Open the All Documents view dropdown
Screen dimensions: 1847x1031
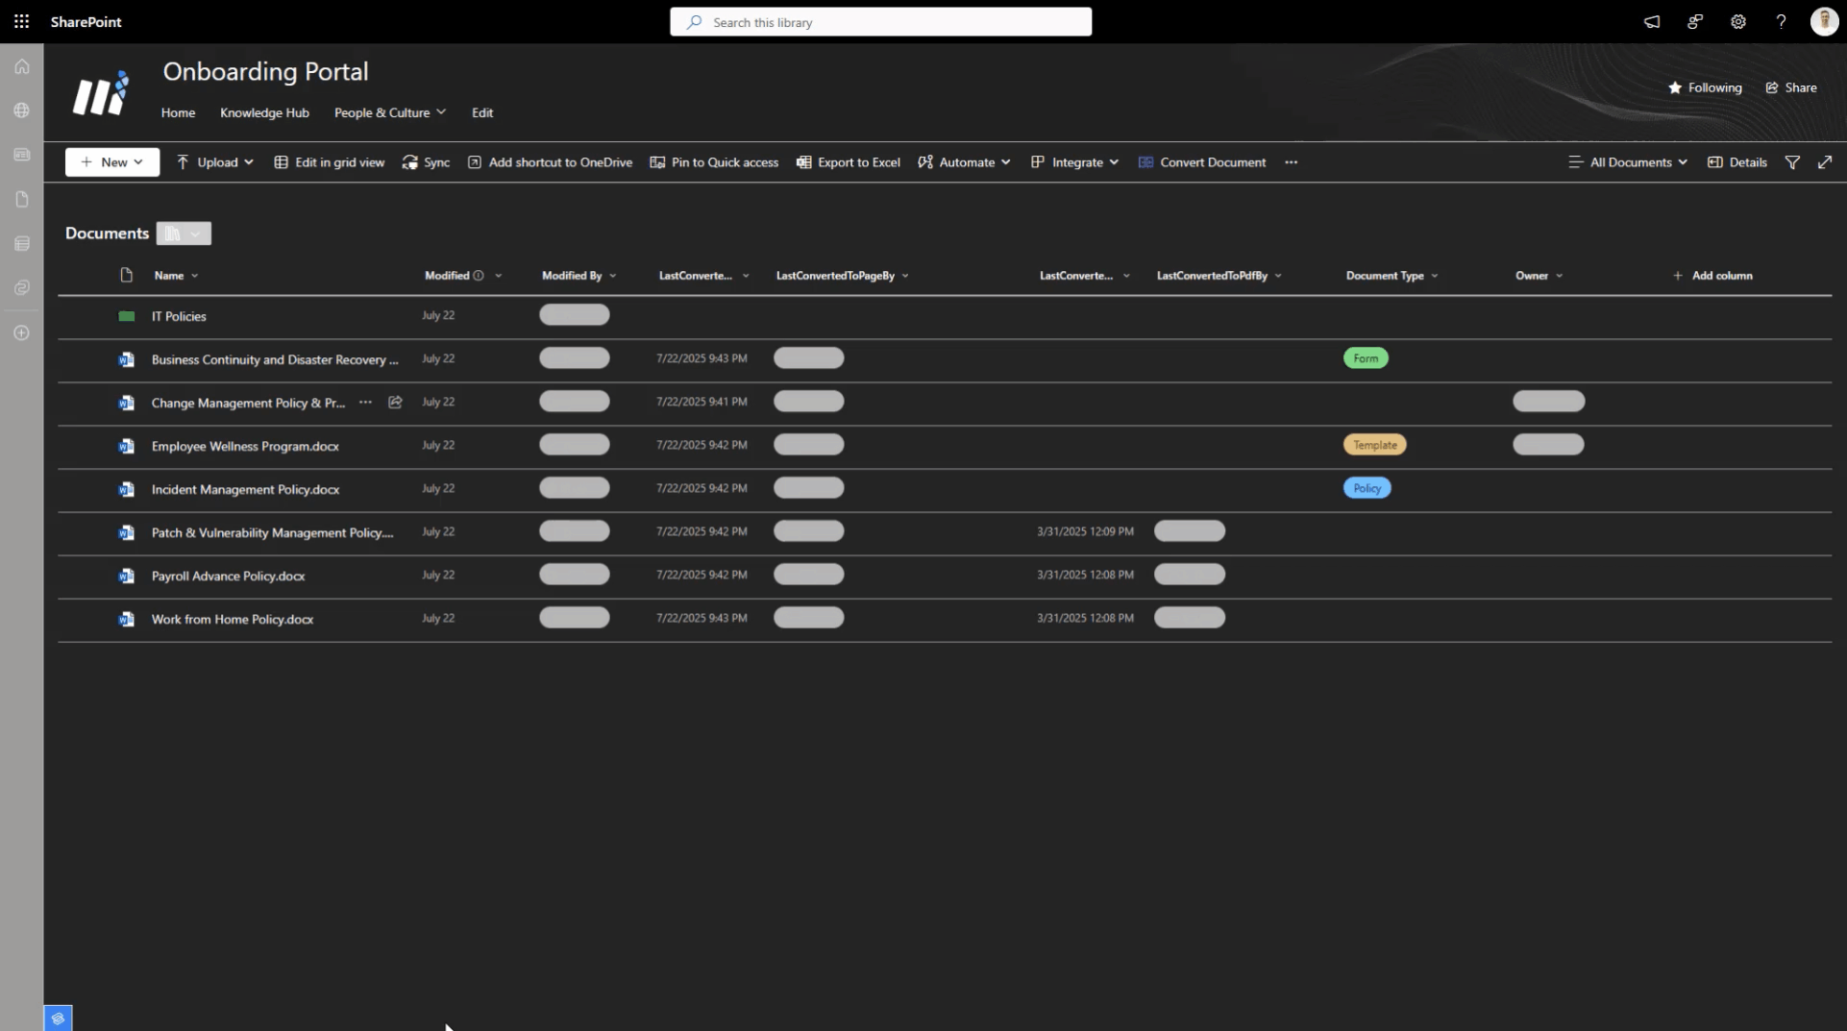[x=1628, y=162]
